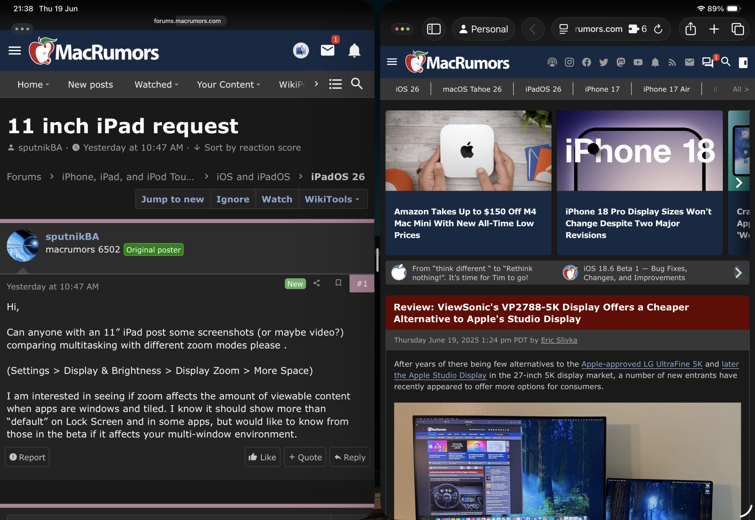Open the forum inbox mail icon
This screenshot has height=520, width=755.
point(327,50)
